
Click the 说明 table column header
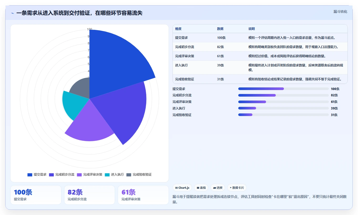[252, 29]
